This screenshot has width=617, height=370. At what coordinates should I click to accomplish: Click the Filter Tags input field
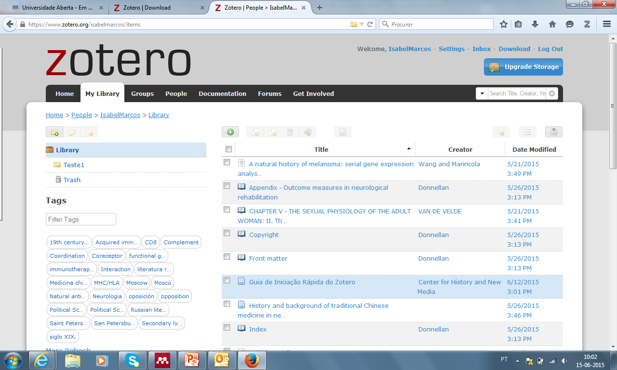coord(81,219)
